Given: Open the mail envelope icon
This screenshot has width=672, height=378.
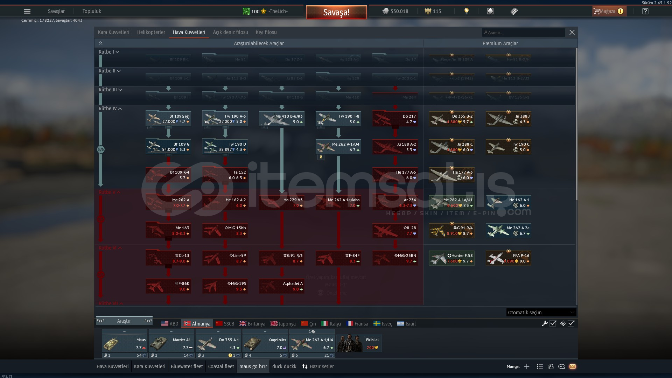Looking at the screenshot, I should point(573,366).
